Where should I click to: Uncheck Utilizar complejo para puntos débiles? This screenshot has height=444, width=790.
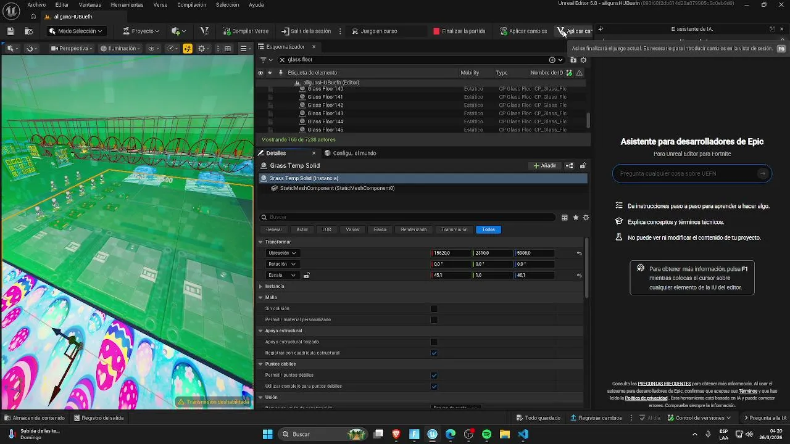pyautogui.click(x=434, y=387)
